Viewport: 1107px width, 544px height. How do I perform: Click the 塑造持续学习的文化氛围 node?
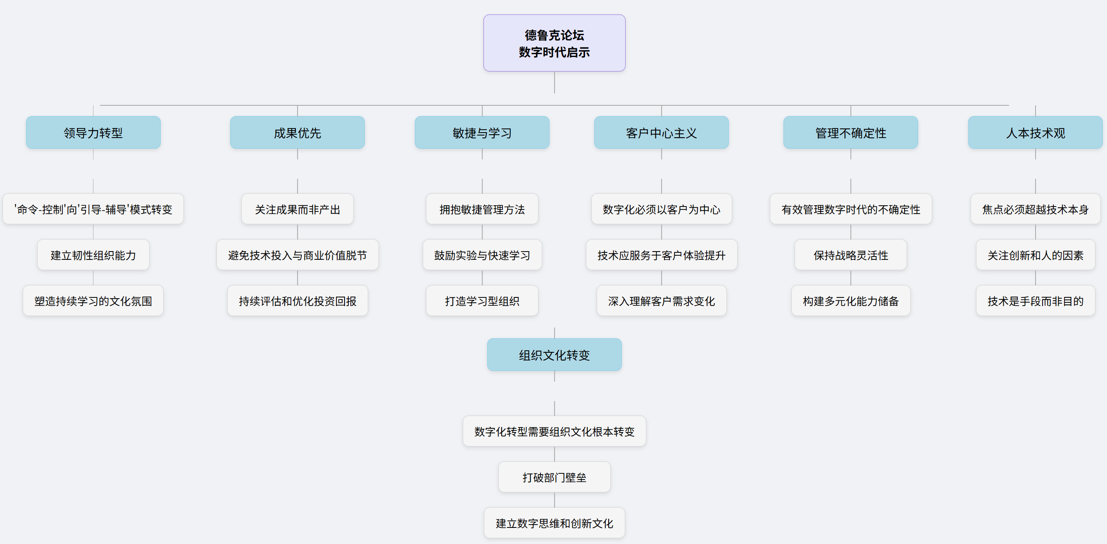(93, 301)
